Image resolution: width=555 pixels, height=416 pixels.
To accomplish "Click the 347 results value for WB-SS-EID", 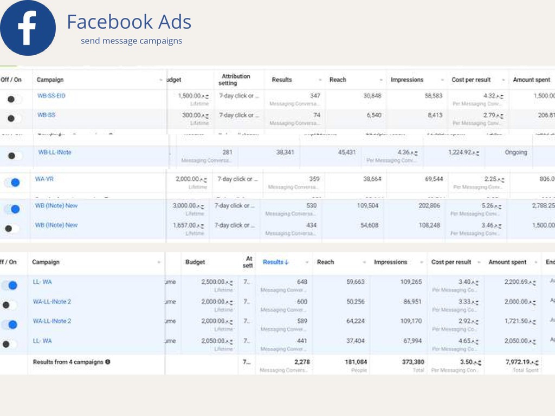I will (x=315, y=95).
